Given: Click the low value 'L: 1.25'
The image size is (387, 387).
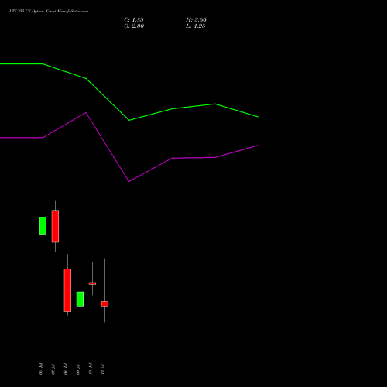Looking at the screenshot, I should (196, 26).
